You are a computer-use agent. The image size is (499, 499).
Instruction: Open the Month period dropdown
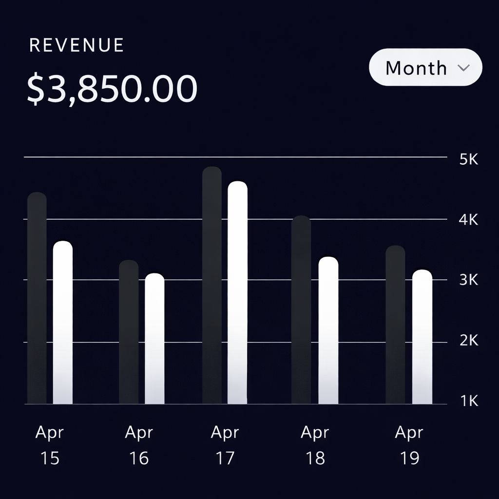pos(425,68)
